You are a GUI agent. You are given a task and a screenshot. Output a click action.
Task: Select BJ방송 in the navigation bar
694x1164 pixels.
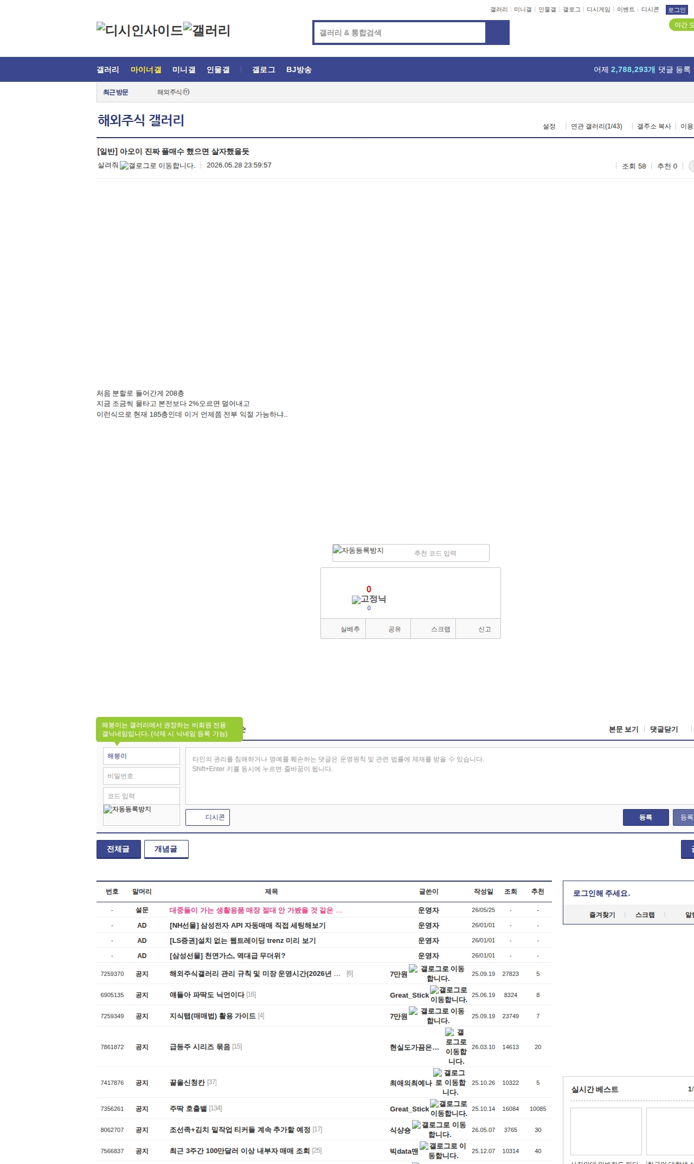[x=299, y=69]
